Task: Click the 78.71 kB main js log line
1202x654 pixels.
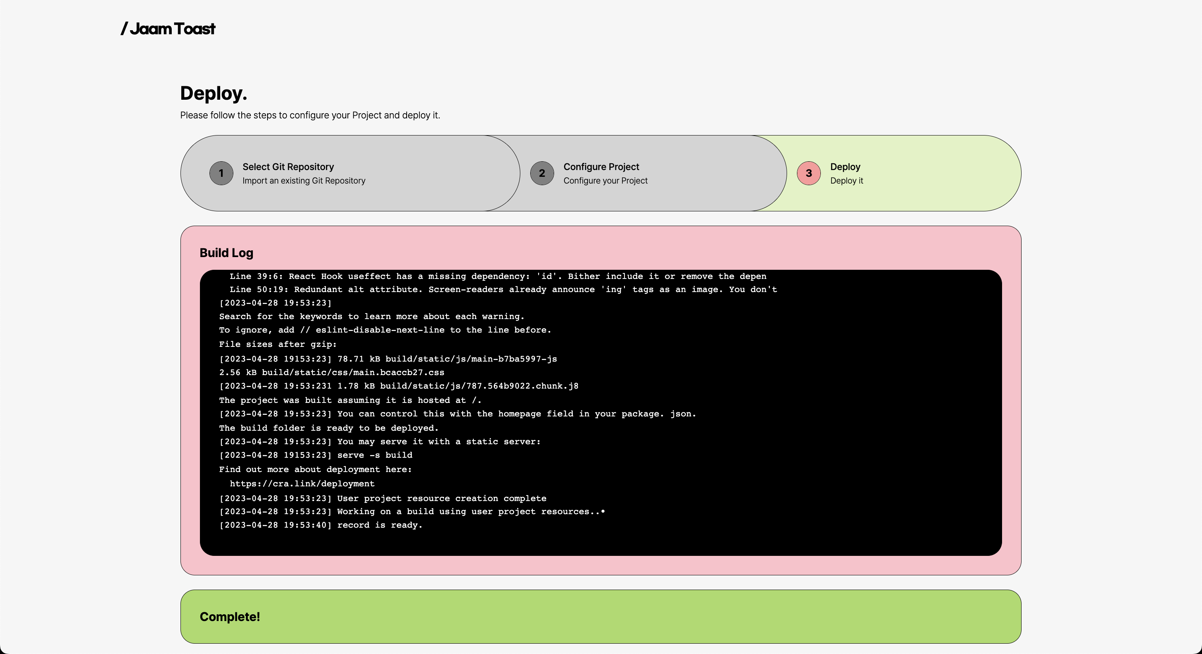Action: (388, 359)
